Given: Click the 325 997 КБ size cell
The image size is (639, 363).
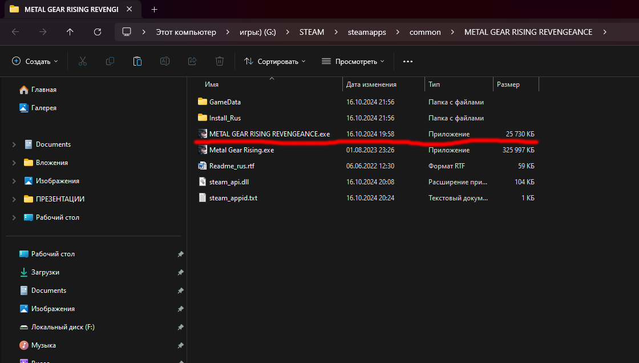Looking at the screenshot, I should 519,150.
